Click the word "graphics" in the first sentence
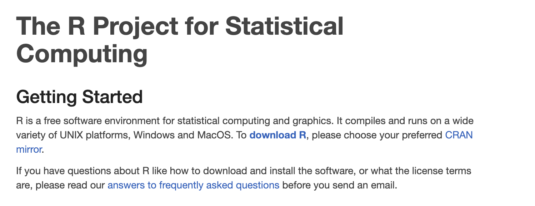Image resolution: width=535 pixels, height=206 pixels. 309,121
